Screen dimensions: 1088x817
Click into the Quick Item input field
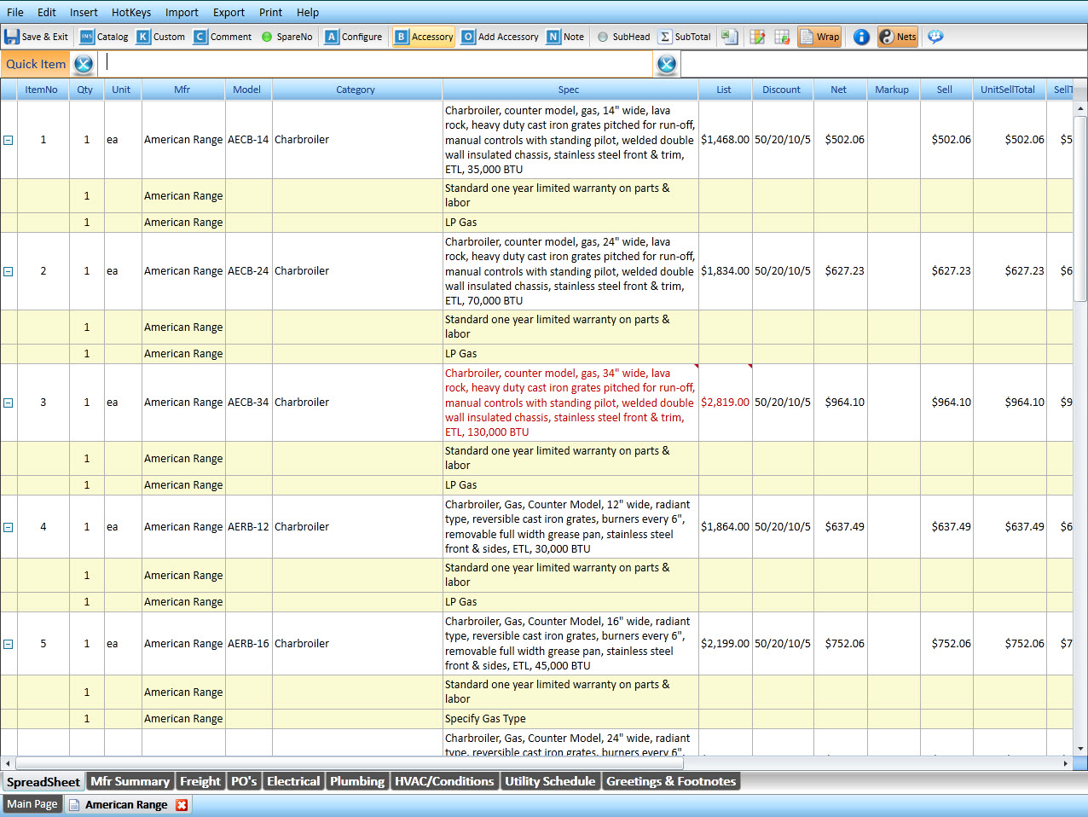coord(375,64)
